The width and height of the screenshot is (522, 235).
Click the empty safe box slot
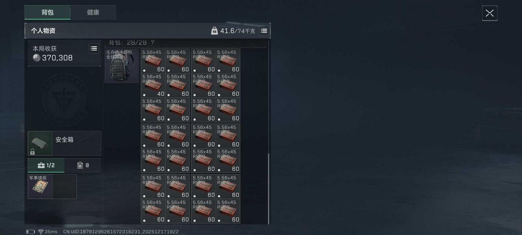point(65,186)
